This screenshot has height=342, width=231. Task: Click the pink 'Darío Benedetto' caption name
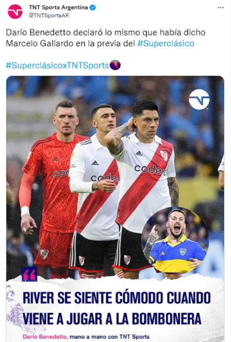(45, 337)
